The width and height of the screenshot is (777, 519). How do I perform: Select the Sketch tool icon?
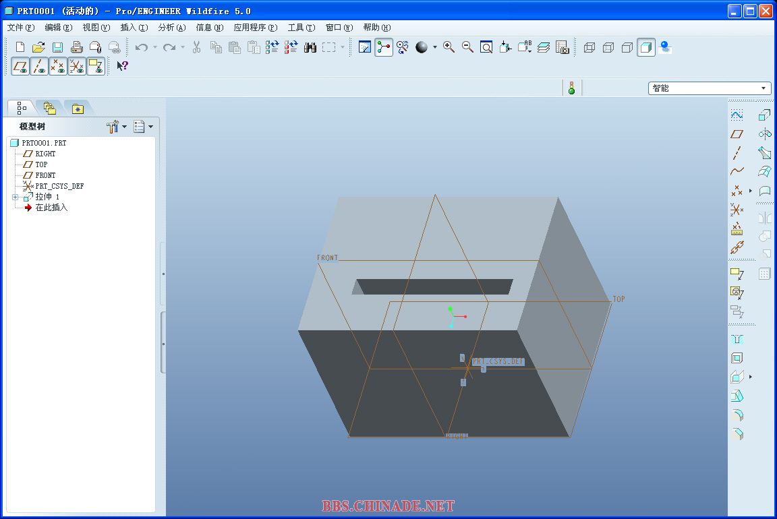(x=737, y=115)
